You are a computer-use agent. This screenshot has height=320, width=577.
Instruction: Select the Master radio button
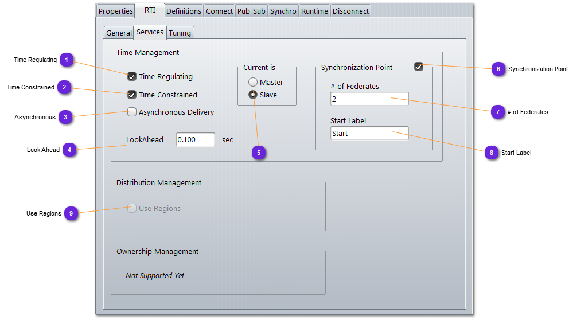(x=253, y=82)
